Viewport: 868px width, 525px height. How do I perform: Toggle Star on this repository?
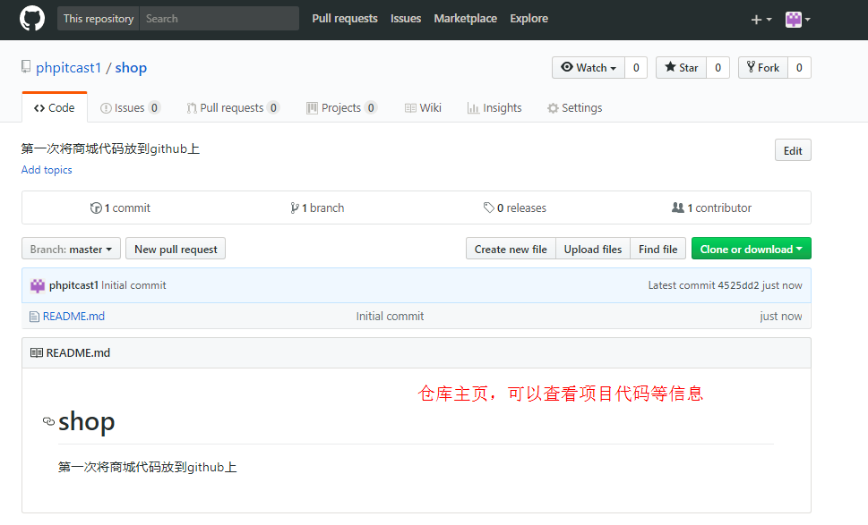pyautogui.click(x=681, y=68)
